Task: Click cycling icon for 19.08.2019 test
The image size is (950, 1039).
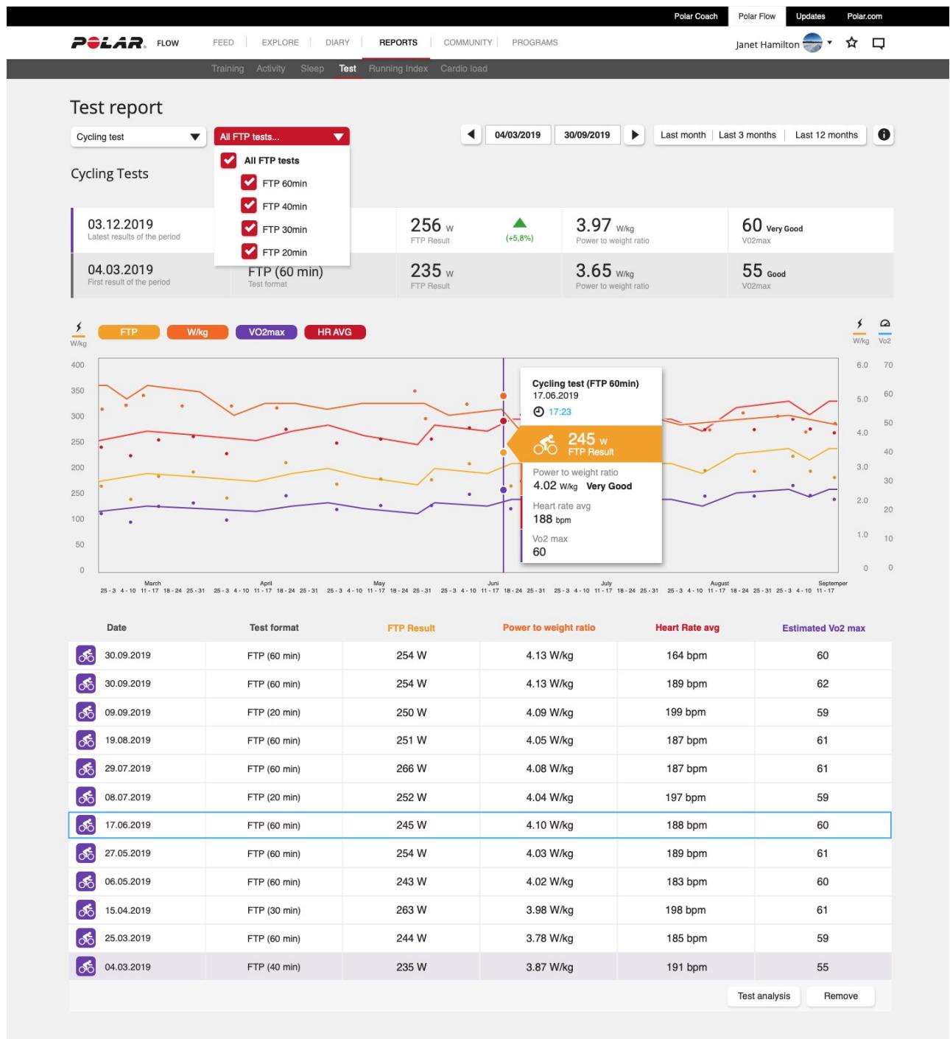Action: point(86,740)
